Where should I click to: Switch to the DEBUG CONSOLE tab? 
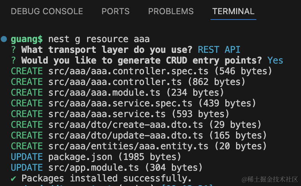click(x=47, y=11)
